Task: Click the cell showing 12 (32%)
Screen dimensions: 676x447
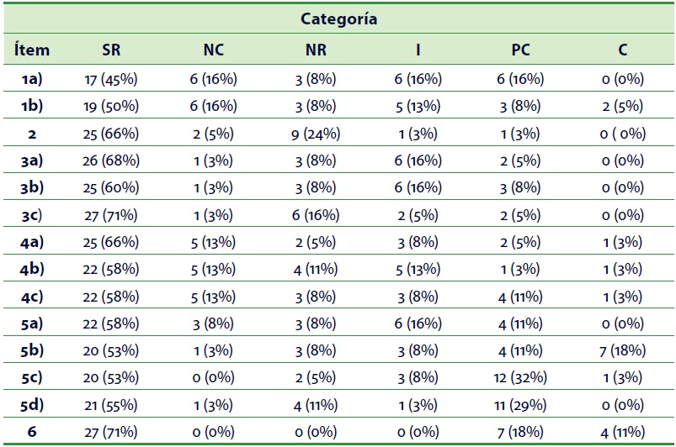Action: [520, 378]
